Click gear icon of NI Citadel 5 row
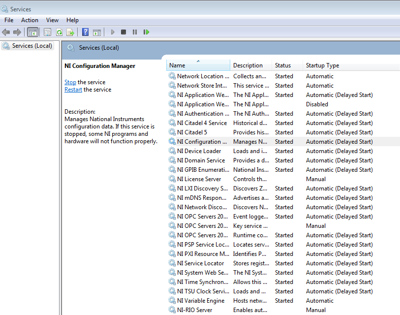 pyautogui.click(x=172, y=132)
